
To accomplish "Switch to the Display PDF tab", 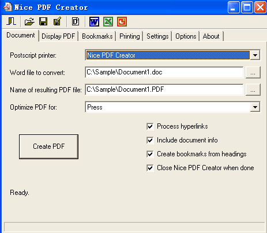I will (x=58, y=36).
